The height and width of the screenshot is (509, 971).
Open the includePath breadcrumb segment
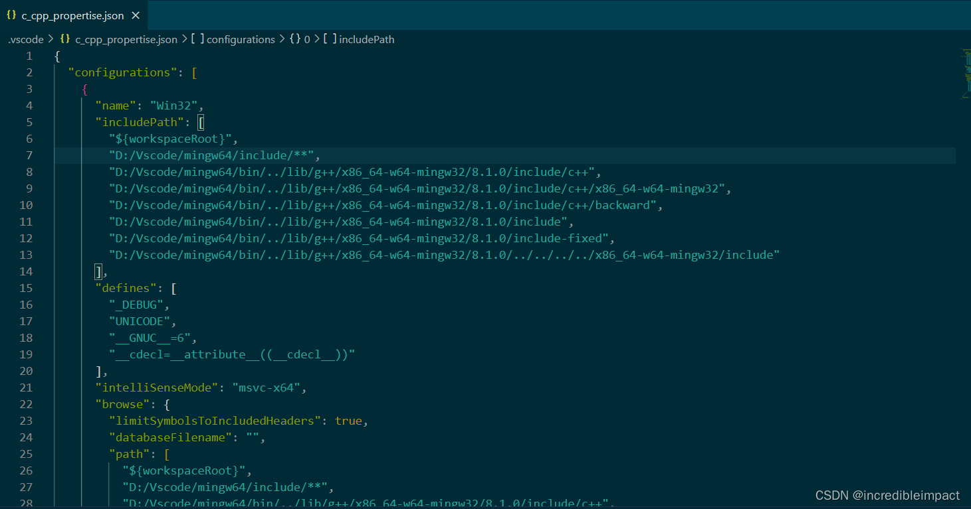click(x=367, y=40)
